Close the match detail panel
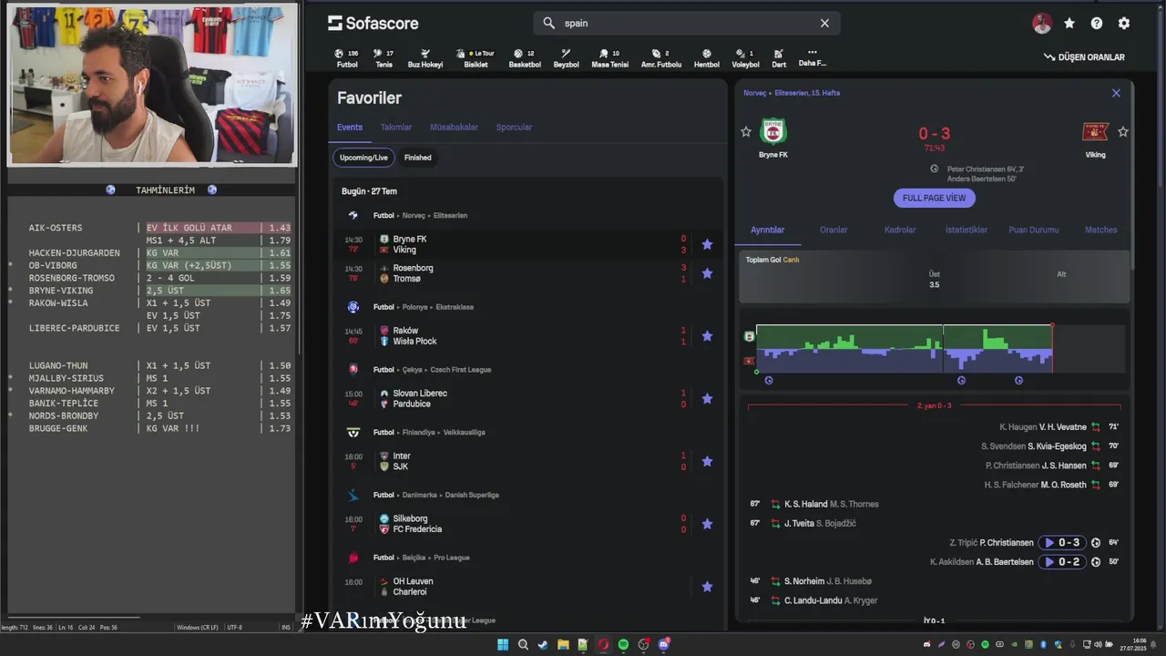Screen dimensions: 1166x656 pos(1116,93)
